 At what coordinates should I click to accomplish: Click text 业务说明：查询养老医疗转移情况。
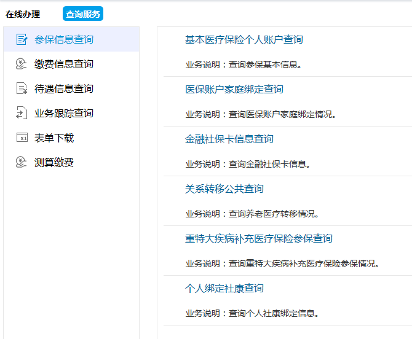click(252, 214)
